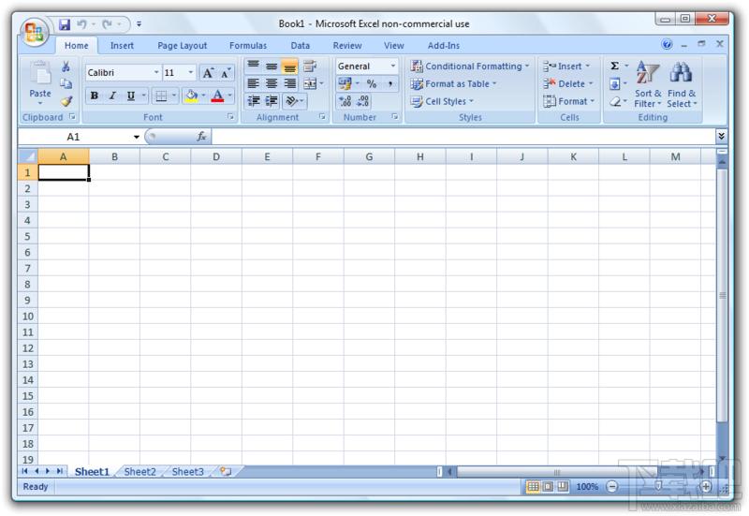Increase Decimal places
The width and height of the screenshot is (749, 516).
pos(345,101)
